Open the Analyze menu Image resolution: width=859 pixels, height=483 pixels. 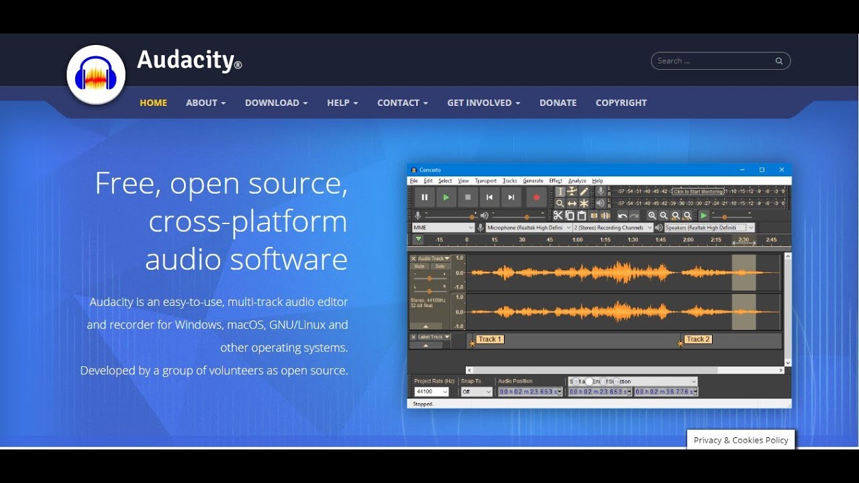click(x=577, y=181)
